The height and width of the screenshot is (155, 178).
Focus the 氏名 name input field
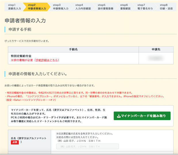coord(87,146)
